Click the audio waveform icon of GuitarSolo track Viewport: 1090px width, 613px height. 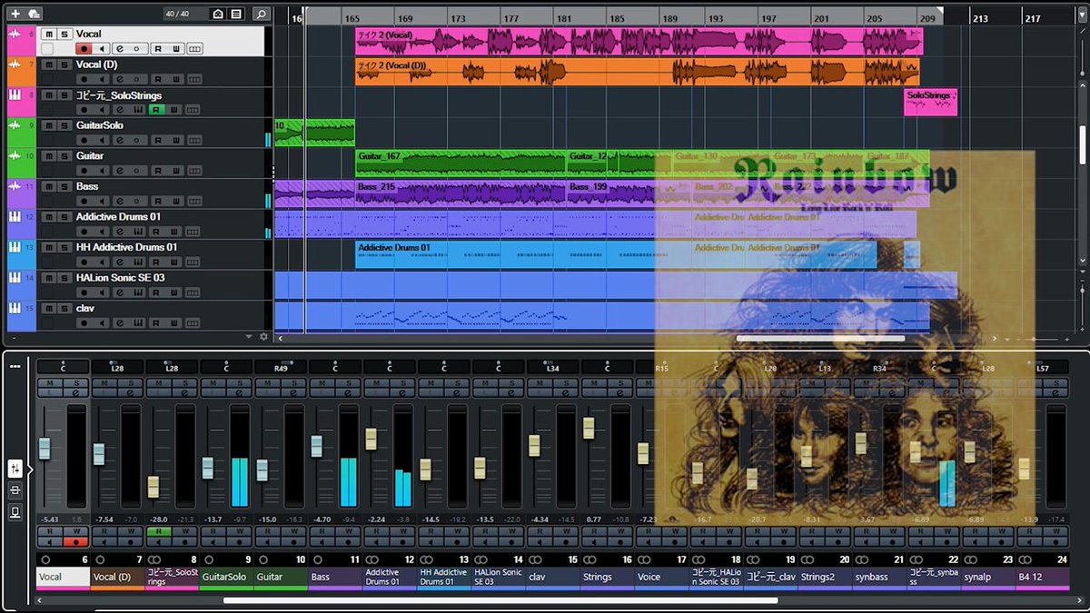click(x=15, y=125)
